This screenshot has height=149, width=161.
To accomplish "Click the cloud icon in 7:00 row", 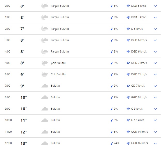I will coord(45,86).
